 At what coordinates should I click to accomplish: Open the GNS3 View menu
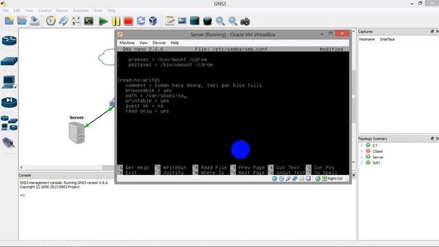(x=29, y=10)
